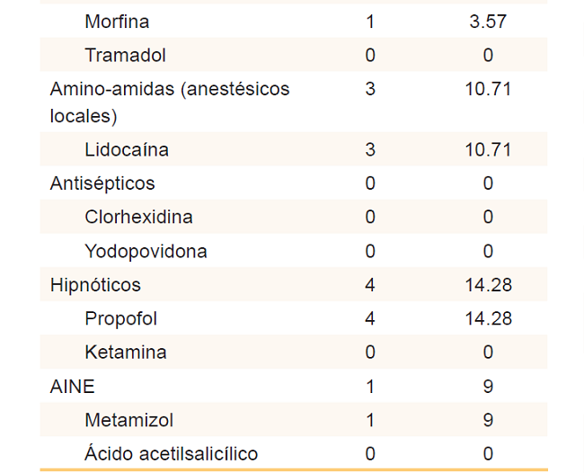Click the Yodopovidona row label
Viewport: 584px width, 473px height.
146,252
